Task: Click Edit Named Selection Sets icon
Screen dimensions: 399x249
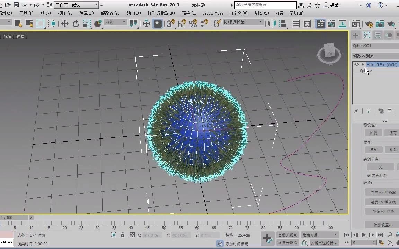Action: coord(217,24)
